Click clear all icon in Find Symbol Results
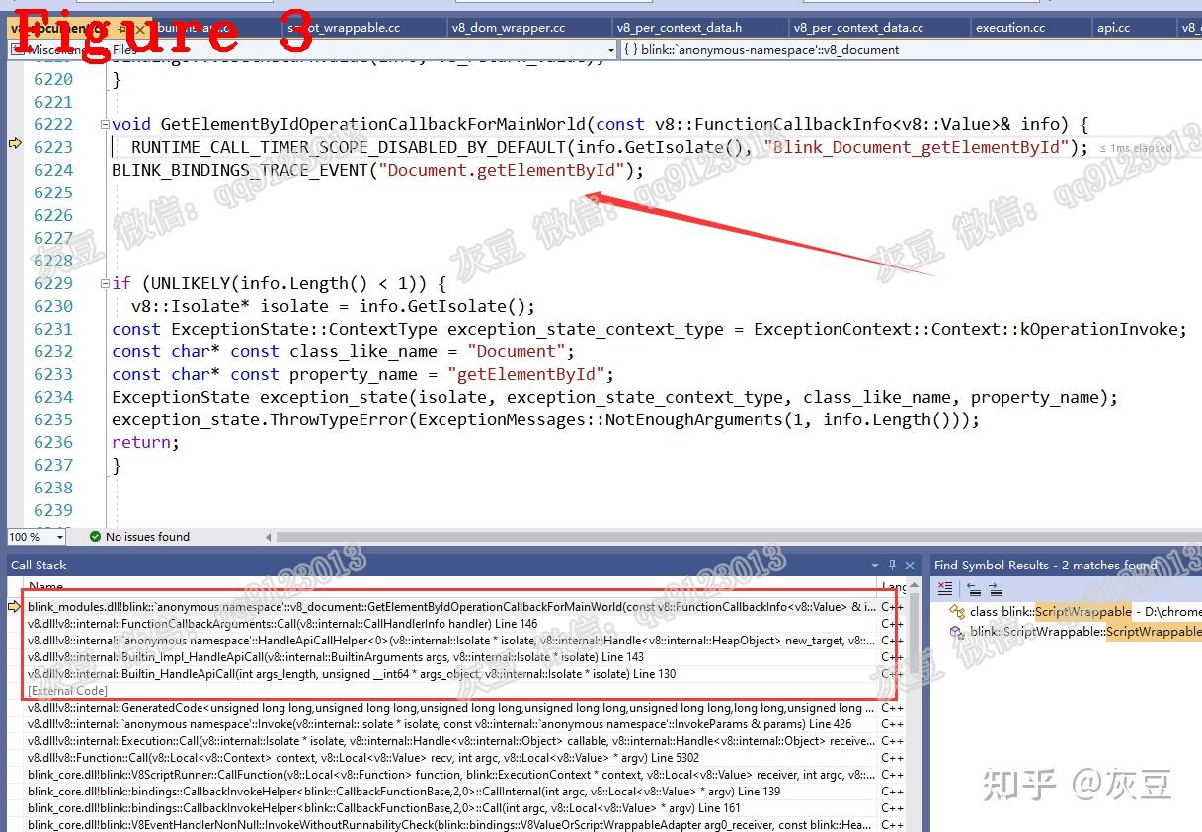This screenshot has width=1202, height=832. click(x=945, y=589)
